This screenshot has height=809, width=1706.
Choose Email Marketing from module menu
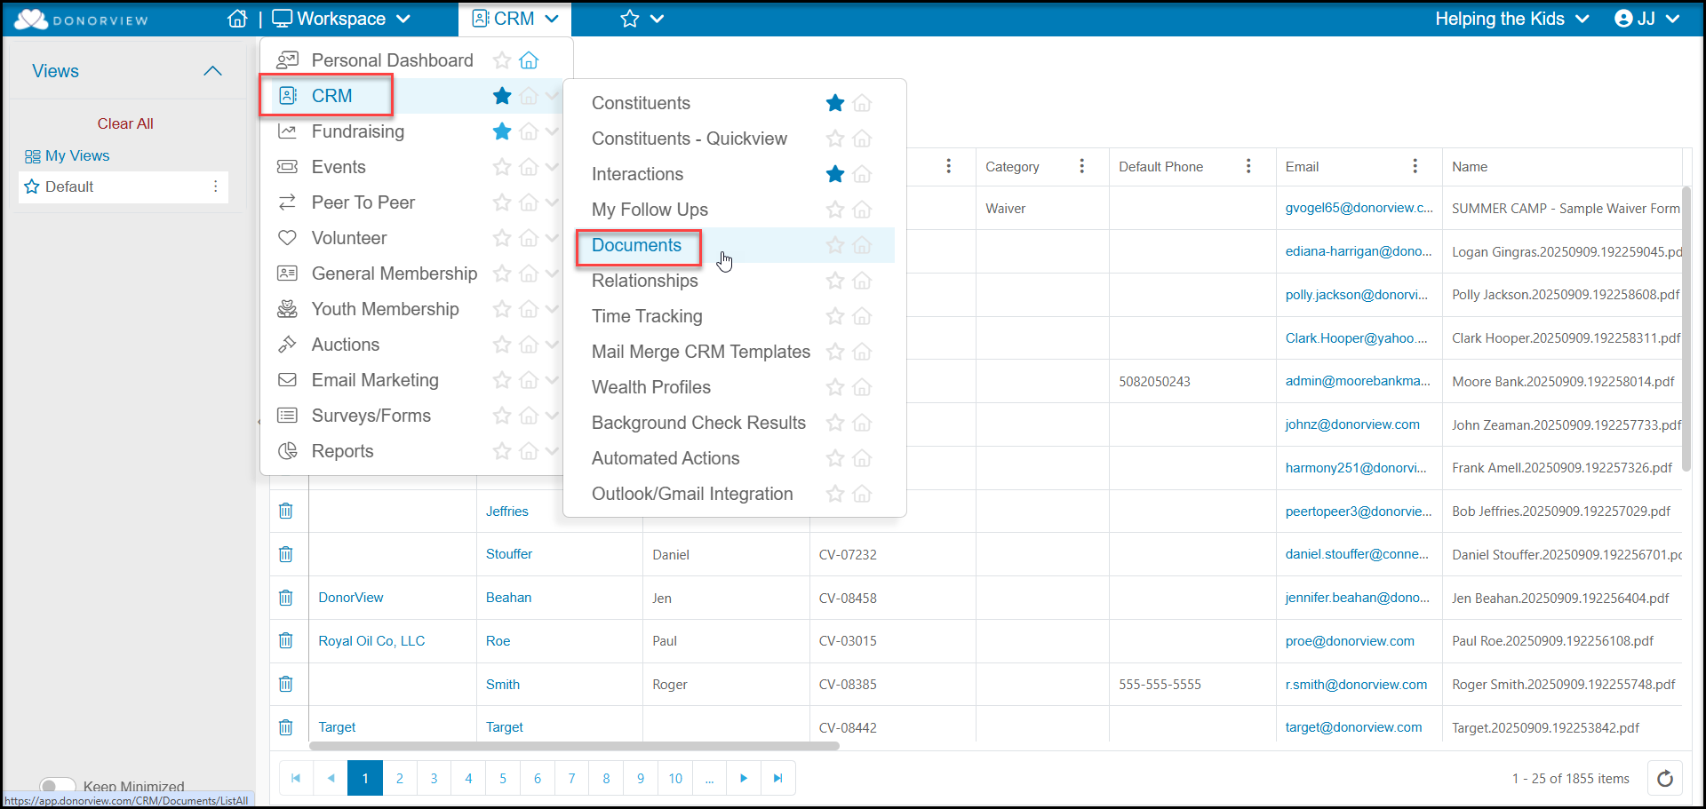click(x=375, y=380)
